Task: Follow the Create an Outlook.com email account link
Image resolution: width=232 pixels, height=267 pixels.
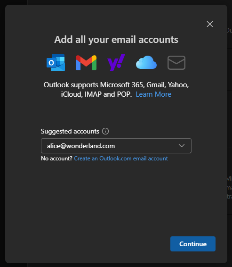Action: click(121, 159)
